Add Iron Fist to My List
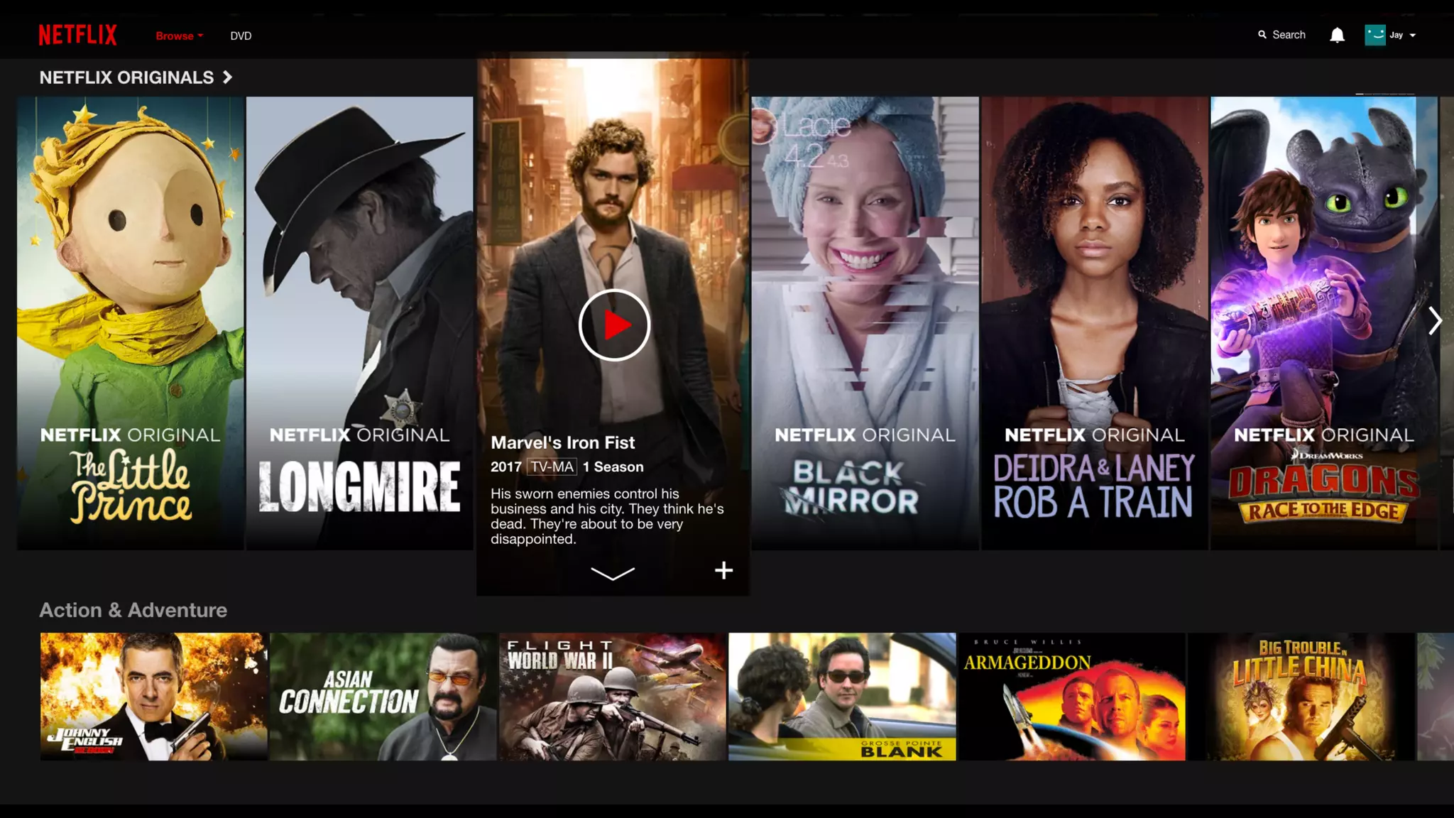 point(723,570)
